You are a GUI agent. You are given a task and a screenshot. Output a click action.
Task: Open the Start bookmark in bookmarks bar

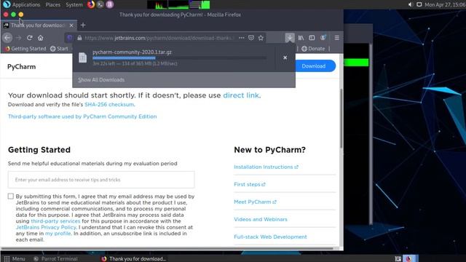tap(59, 49)
